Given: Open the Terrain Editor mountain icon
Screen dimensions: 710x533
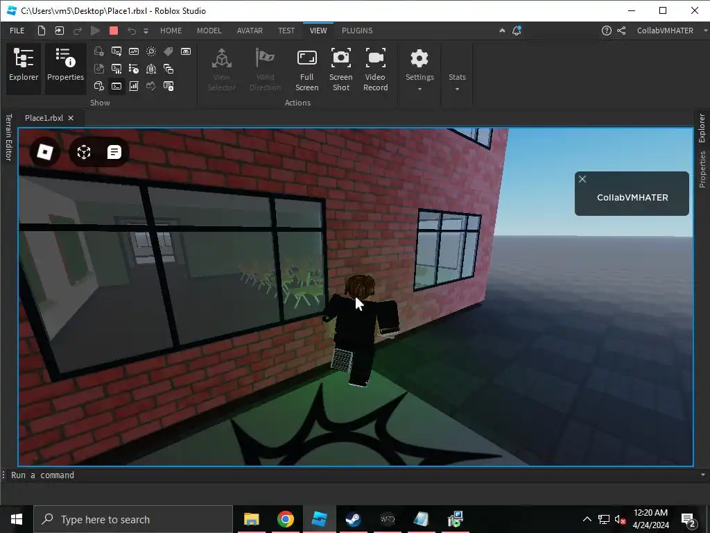Looking at the screenshot, I should pos(150,85).
